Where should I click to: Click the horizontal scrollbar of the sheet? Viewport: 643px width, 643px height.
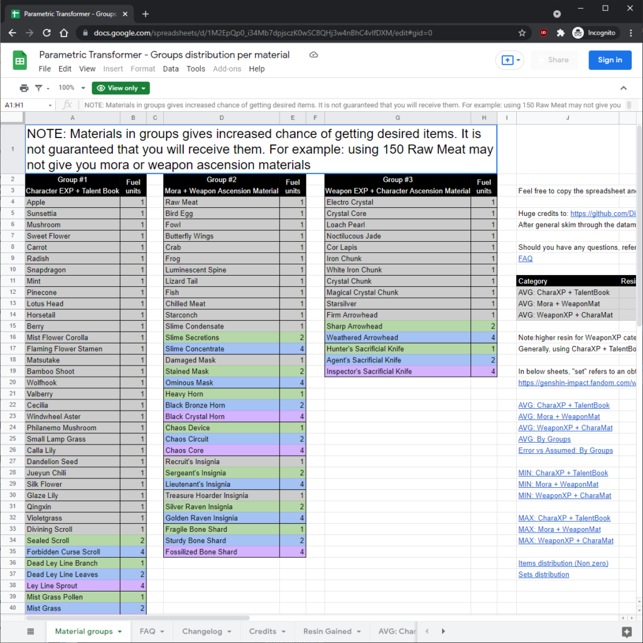(x=138, y=618)
